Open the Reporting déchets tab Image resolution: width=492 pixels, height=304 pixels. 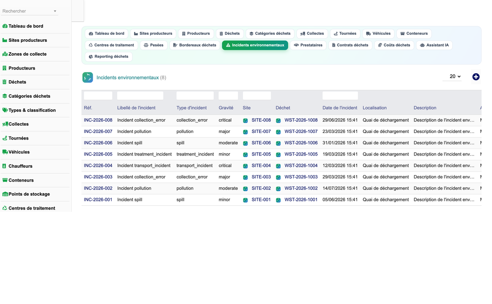(109, 56)
